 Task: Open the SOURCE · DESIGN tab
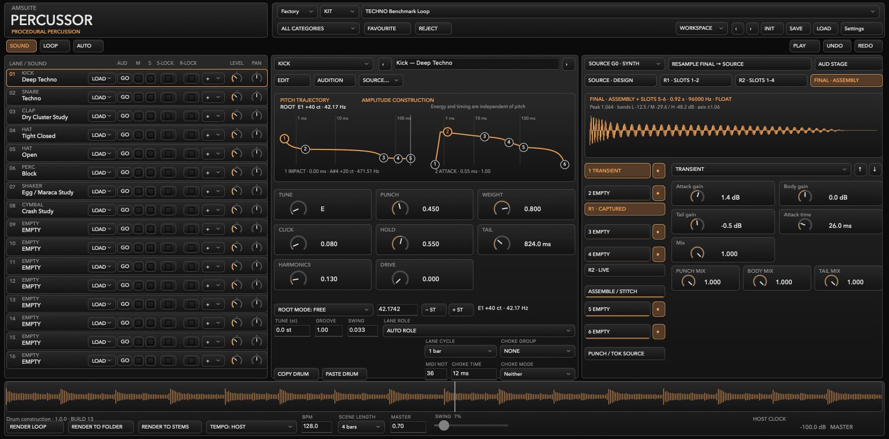(x=620, y=80)
